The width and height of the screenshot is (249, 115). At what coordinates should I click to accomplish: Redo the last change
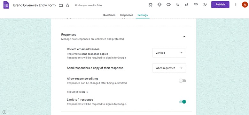pyautogui.click(x=187, y=5)
